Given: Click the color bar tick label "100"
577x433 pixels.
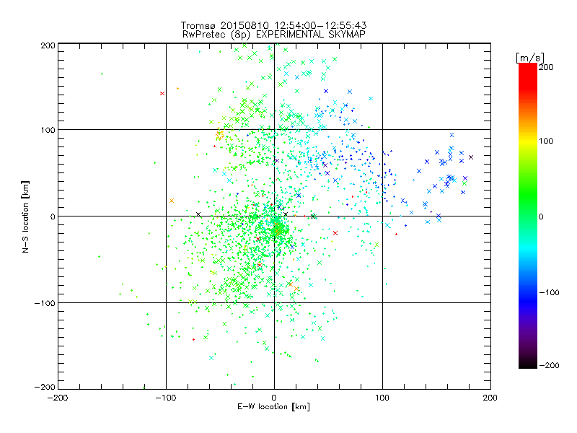Looking at the screenshot, I should tap(546, 141).
